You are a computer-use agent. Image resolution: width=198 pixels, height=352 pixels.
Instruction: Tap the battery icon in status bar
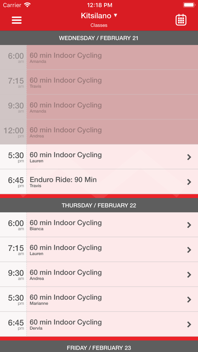189,5
